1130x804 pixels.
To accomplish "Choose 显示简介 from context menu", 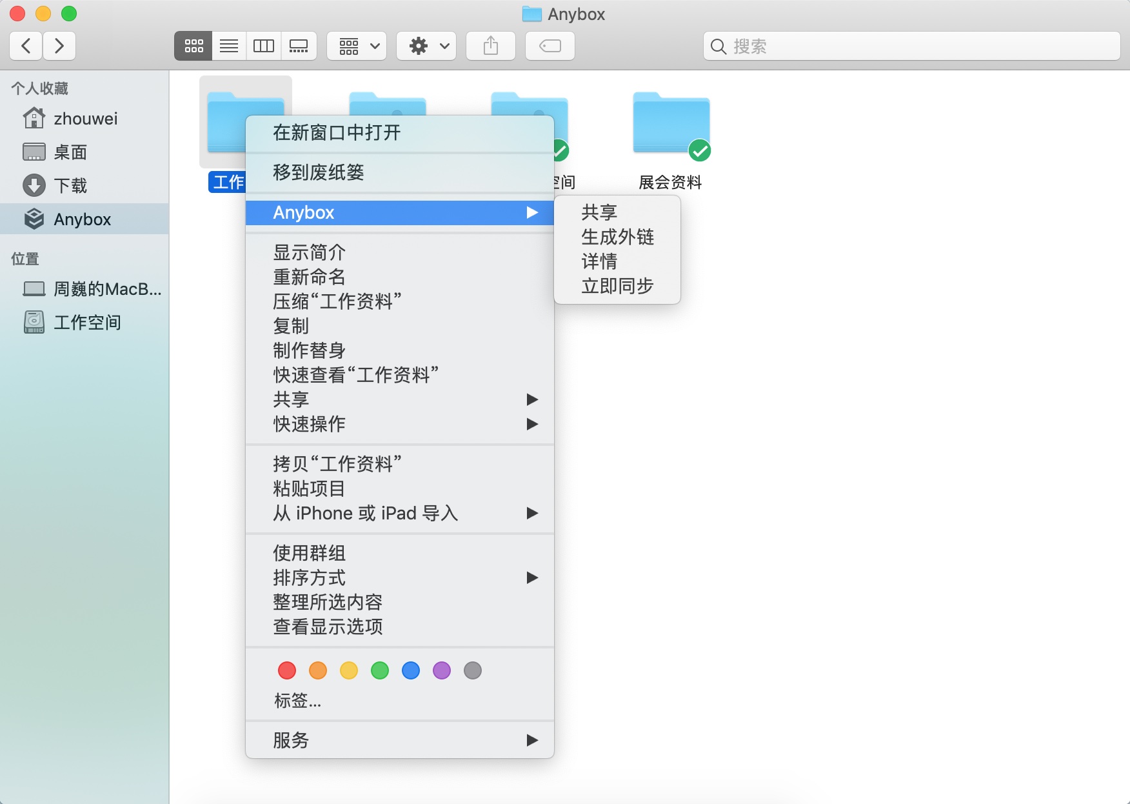I will pyautogui.click(x=400, y=252).
